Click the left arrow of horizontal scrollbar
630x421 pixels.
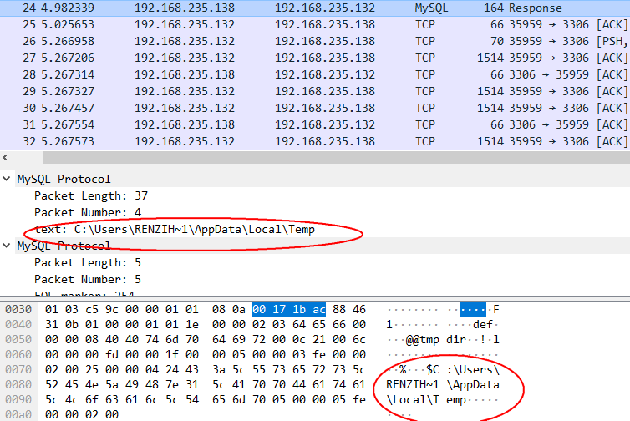pyautogui.click(x=6, y=158)
